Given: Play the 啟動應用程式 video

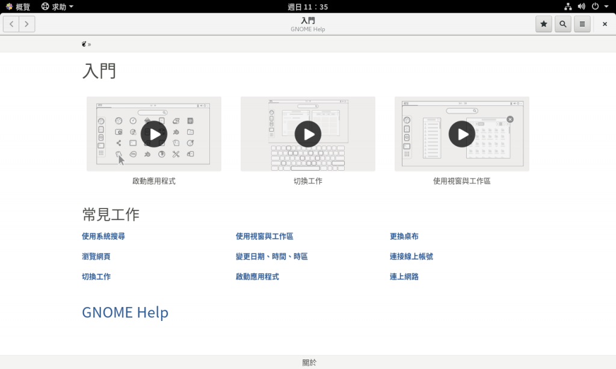Looking at the screenshot, I should pyautogui.click(x=154, y=134).
